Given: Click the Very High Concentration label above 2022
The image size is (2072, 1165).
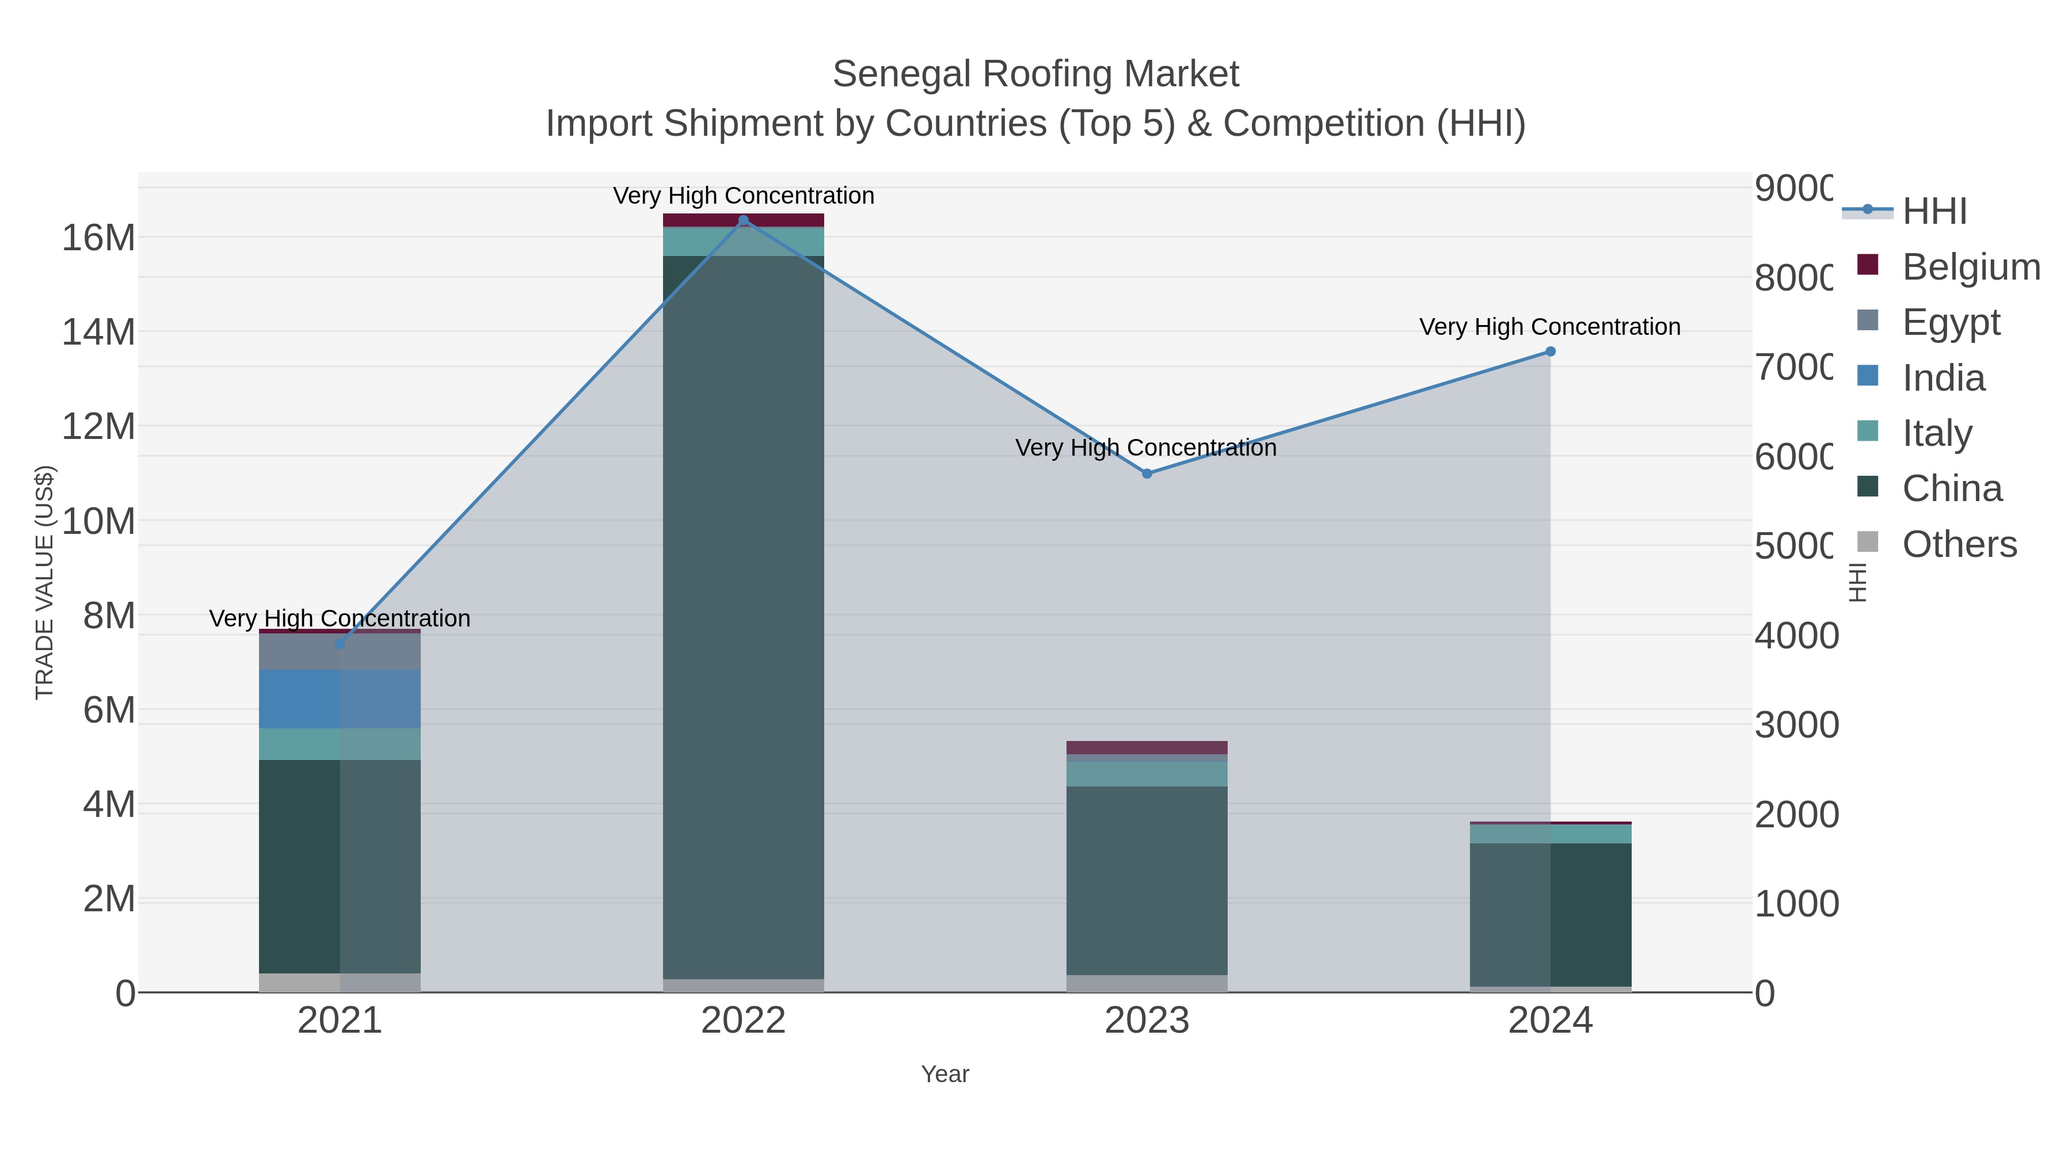Looking at the screenshot, I should point(743,196).
